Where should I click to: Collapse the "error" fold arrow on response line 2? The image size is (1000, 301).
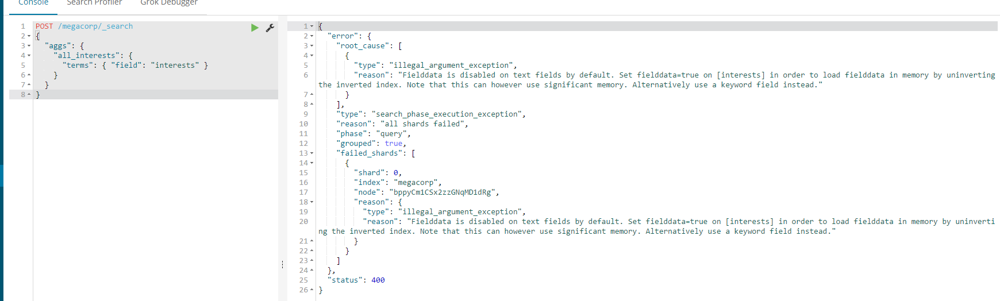[312, 36]
